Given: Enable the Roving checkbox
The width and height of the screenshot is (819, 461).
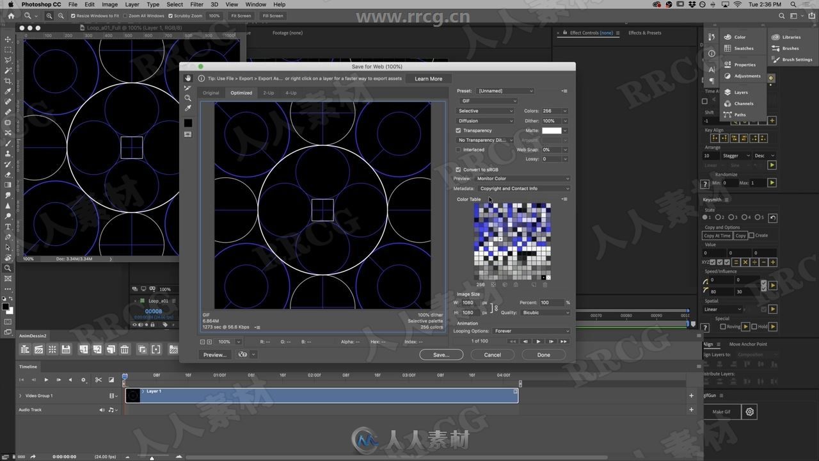Looking at the screenshot, I should (x=723, y=327).
